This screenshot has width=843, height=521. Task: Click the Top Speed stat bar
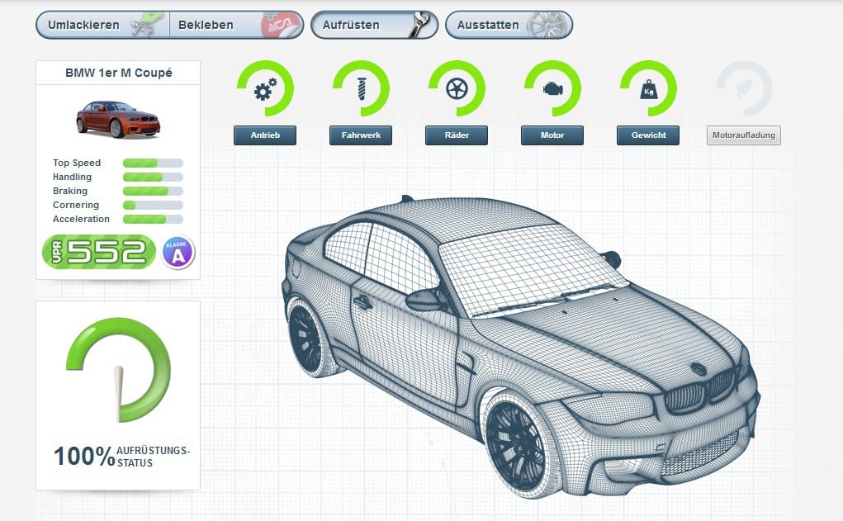click(x=153, y=163)
